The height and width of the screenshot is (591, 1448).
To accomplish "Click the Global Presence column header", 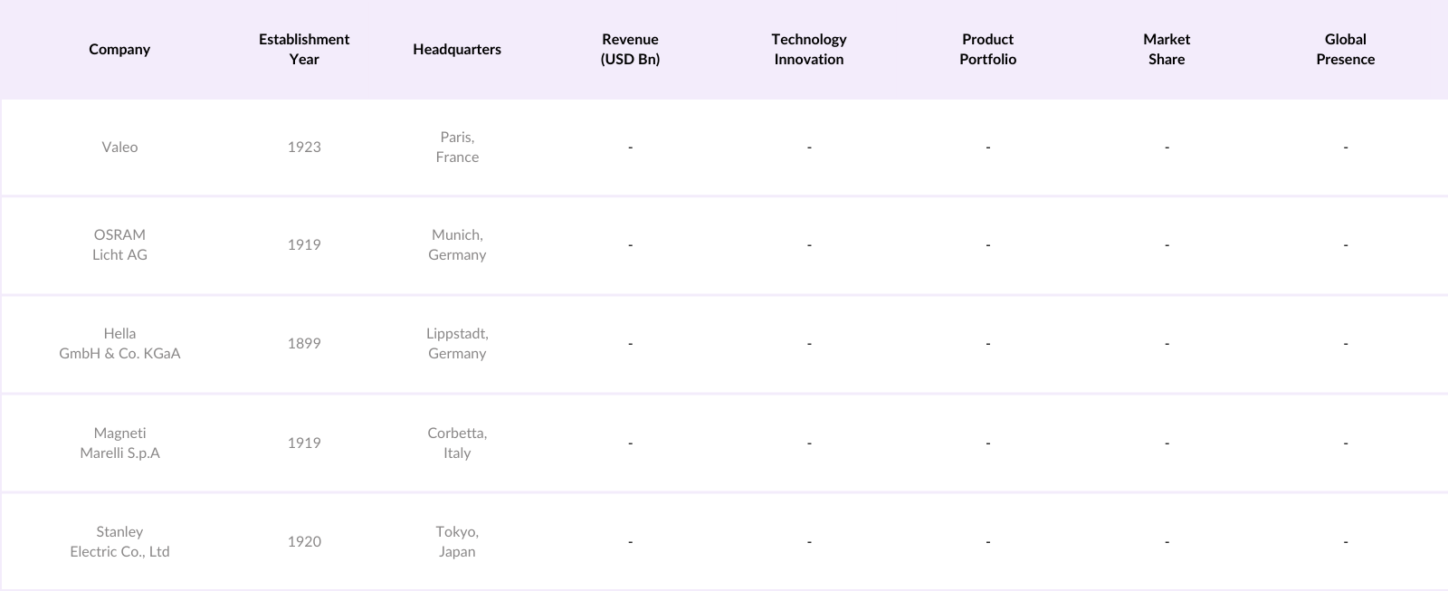I will point(1345,49).
